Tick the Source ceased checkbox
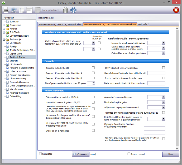Viewport: 182px width, 165px height. click(129, 154)
